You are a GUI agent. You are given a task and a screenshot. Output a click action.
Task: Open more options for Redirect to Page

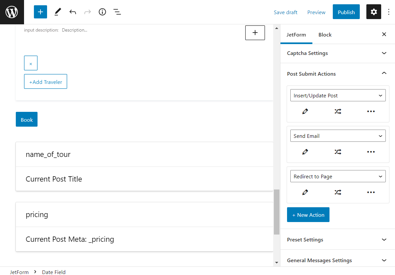[x=371, y=192]
